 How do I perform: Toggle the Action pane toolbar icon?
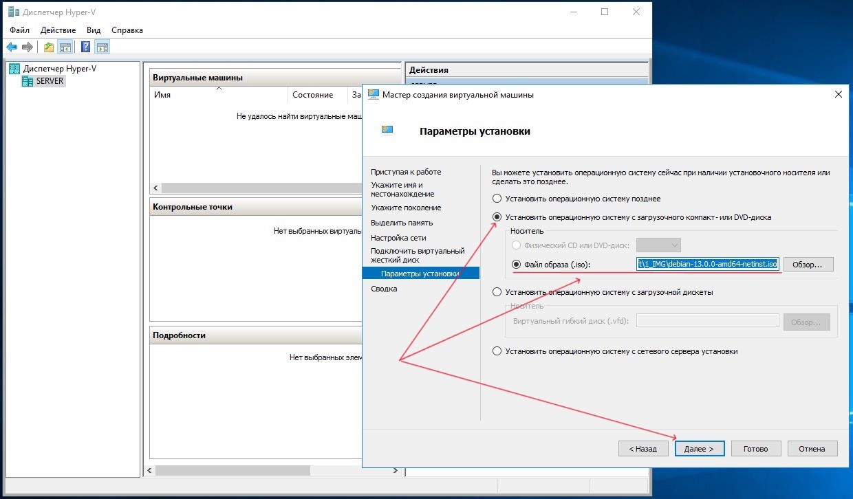(x=102, y=47)
